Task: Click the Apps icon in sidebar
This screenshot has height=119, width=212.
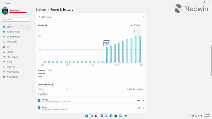Action: [x=4, y=47]
